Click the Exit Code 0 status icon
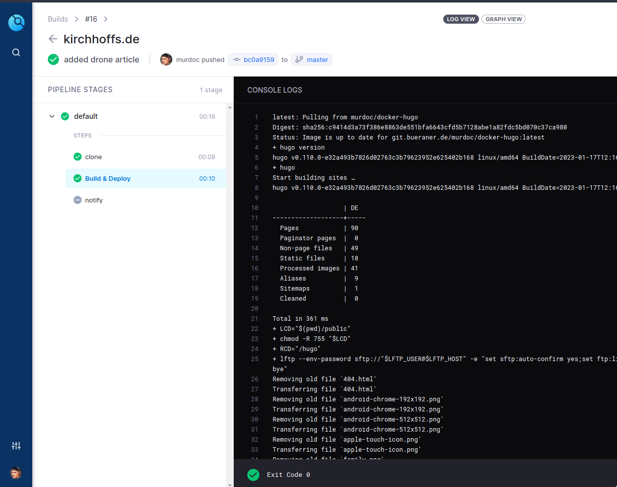This screenshot has width=617, height=487. pyautogui.click(x=253, y=475)
